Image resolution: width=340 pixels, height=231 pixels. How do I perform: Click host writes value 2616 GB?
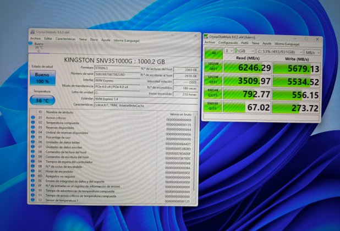(186, 76)
